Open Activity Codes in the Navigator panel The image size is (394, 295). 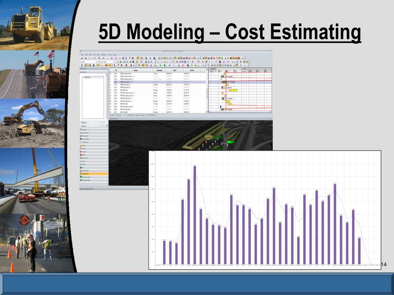click(x=93, y=177)
